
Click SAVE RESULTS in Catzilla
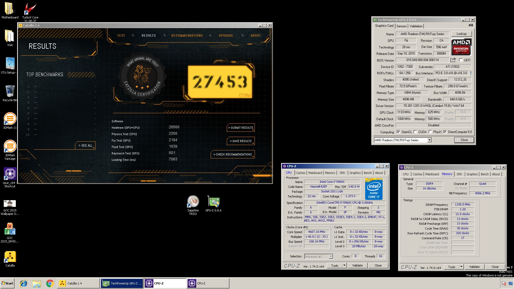(241, 141)
